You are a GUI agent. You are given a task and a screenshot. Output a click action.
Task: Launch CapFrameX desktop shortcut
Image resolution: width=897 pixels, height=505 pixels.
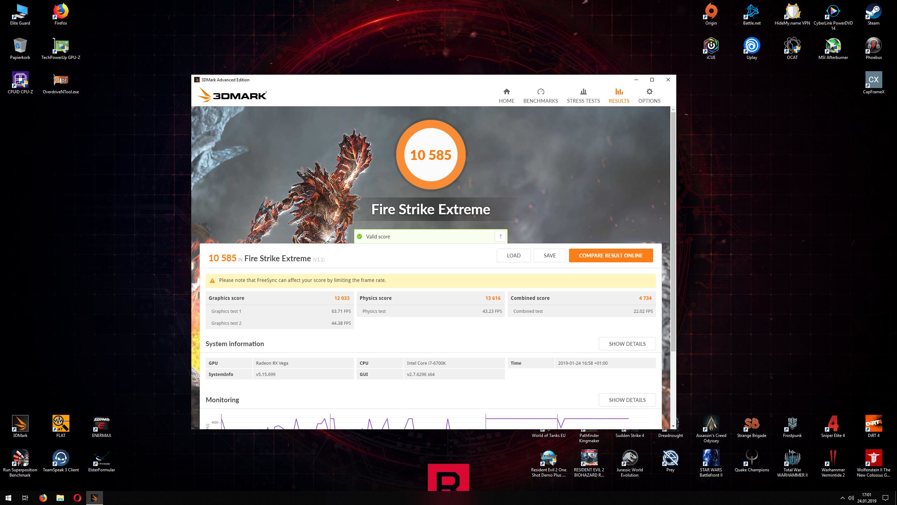874,83
